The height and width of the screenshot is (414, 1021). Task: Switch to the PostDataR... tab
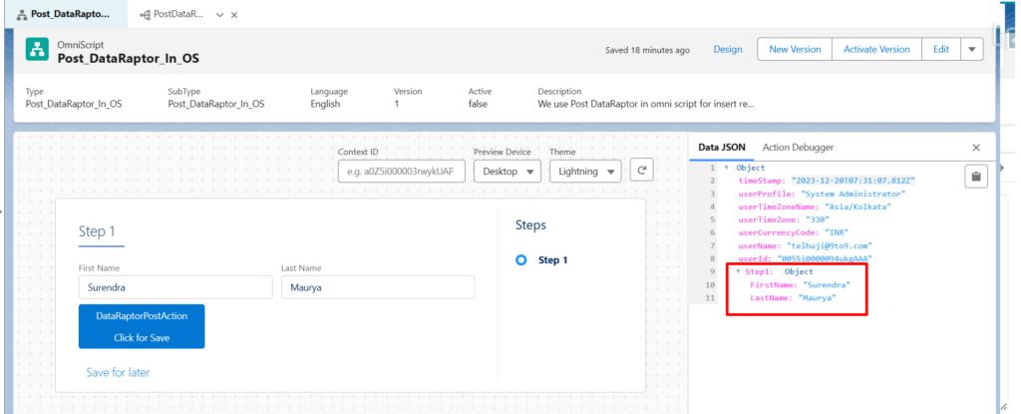(x=172, y=14)
